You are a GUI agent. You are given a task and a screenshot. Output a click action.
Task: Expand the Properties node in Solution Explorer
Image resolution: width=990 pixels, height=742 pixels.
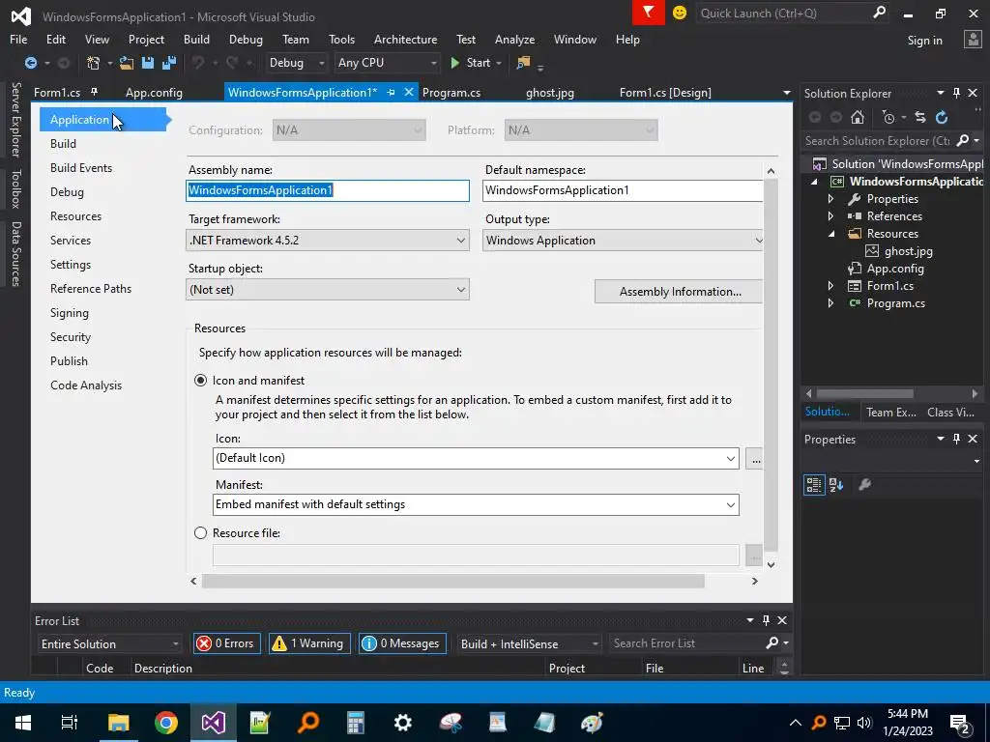(x=830, y=199)
